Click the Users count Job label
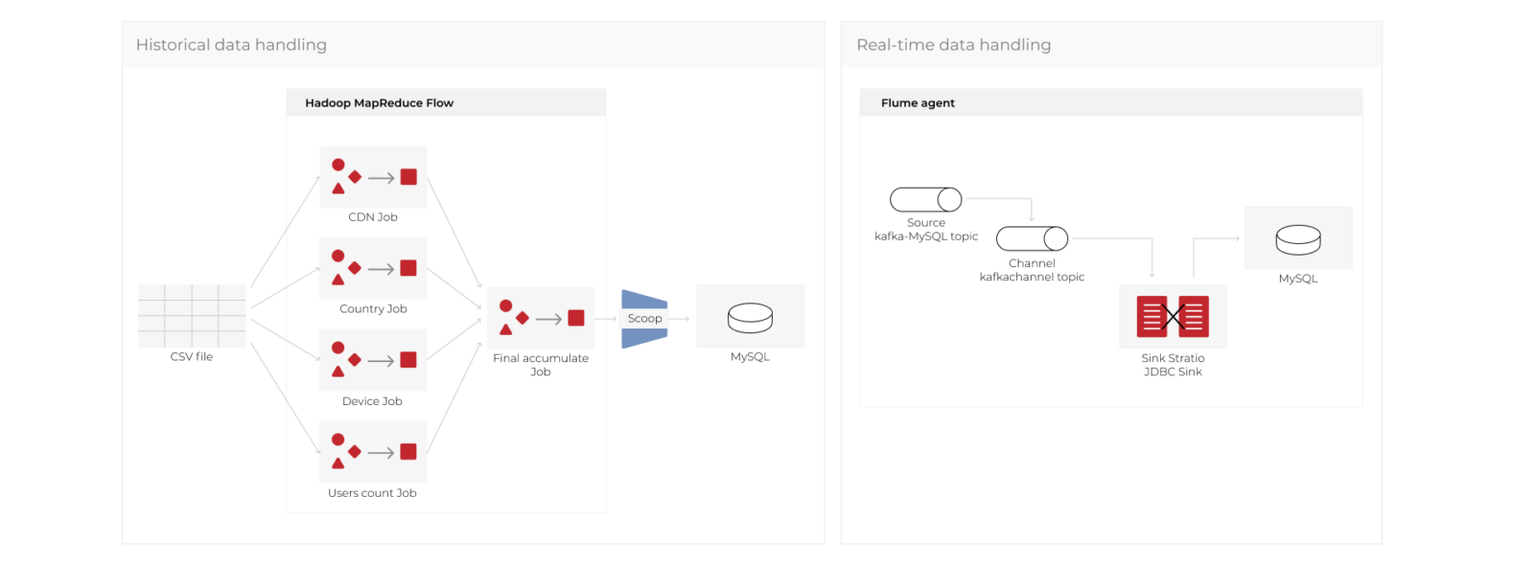Viewport: 1534px width, 563px height. click(372, 493)
